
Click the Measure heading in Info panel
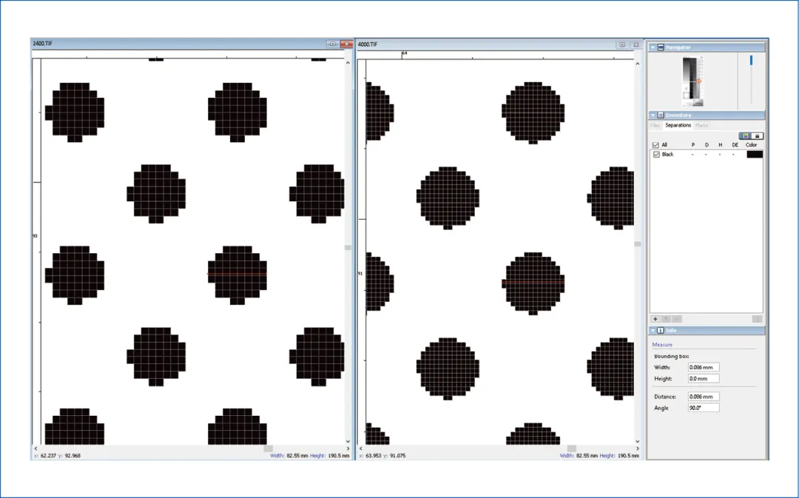click(x=662, y=345)
